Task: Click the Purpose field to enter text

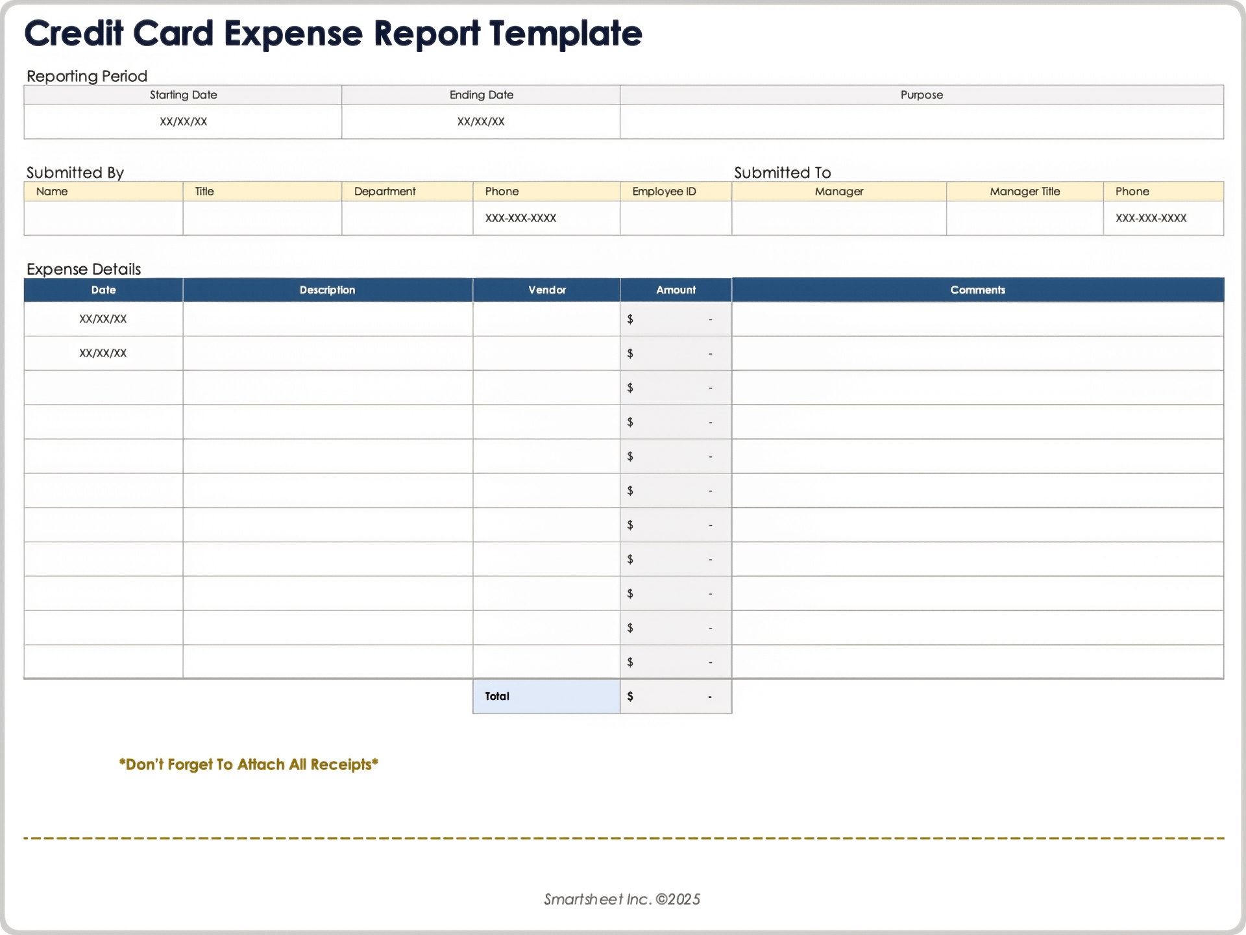Action: 921,121
